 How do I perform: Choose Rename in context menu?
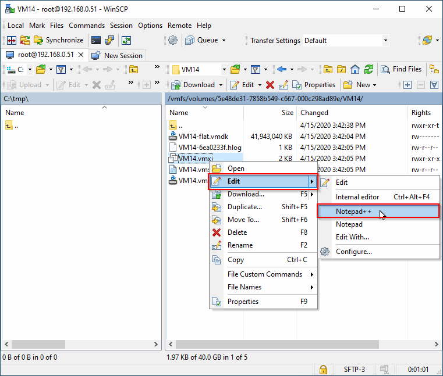click(x=263, y=245)
